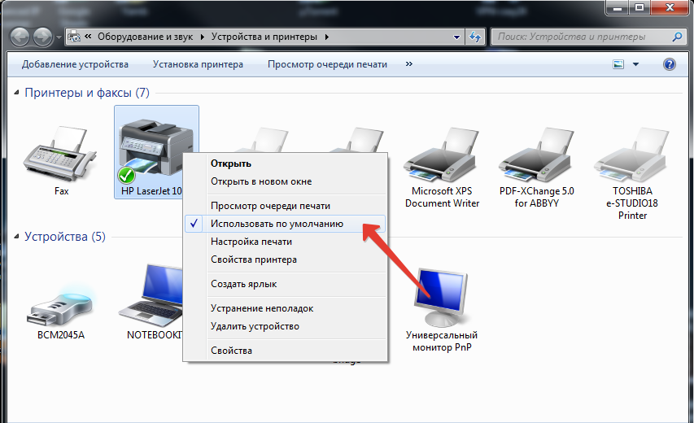Click the Устройства (5) heading text
This screenshot has height=423, width=694.
(x=64, y=237)
